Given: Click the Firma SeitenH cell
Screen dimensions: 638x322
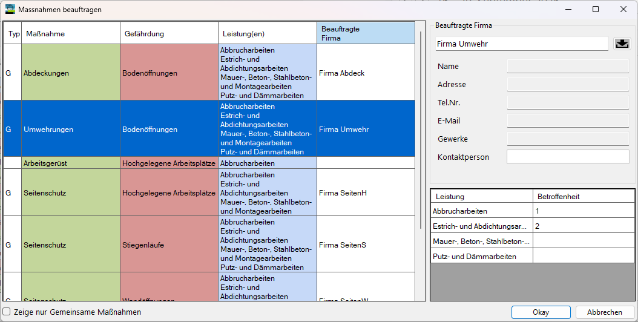Looking at the screenshot, I should coord(366,192).
